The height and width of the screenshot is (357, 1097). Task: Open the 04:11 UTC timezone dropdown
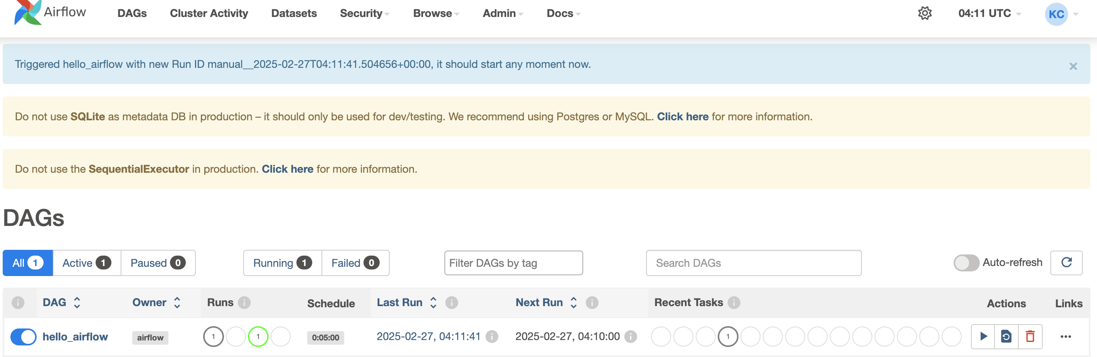[989, 13]
